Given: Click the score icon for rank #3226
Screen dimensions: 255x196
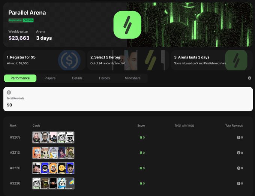Looking at the screenshot, I should pos(141,184).
